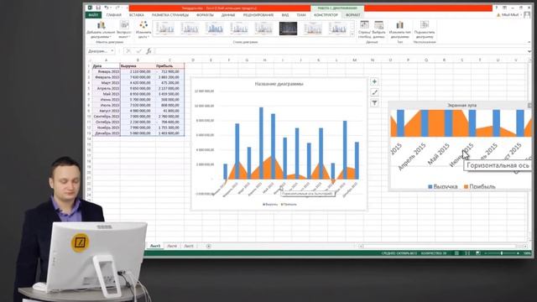
Task: Expand the chart styles gallery More arrow
Action: (x=352, y=34)
